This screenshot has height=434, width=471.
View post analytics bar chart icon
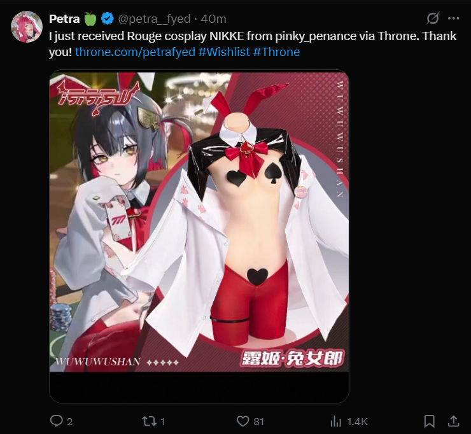pyautogui.click(x=335, y=421)
